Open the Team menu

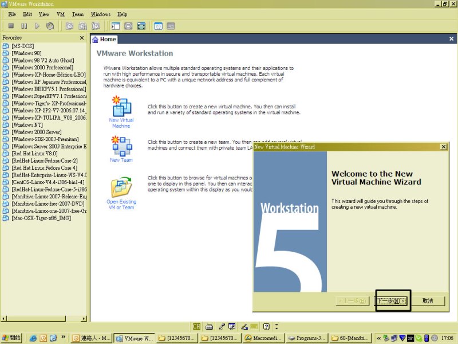78,14
